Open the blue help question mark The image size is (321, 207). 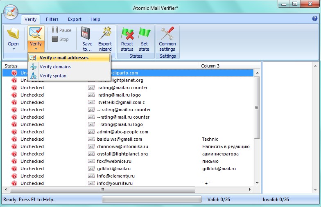[x=315, y=19]
